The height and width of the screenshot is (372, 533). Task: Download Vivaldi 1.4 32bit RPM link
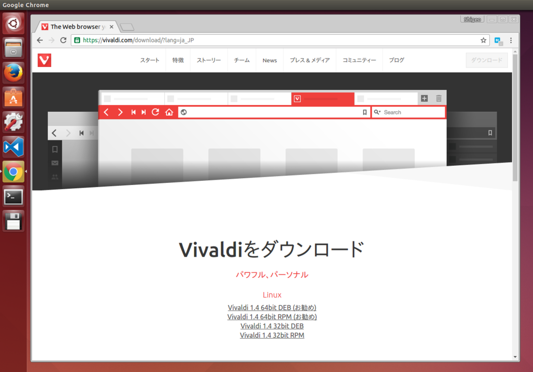tap(272, 335)
